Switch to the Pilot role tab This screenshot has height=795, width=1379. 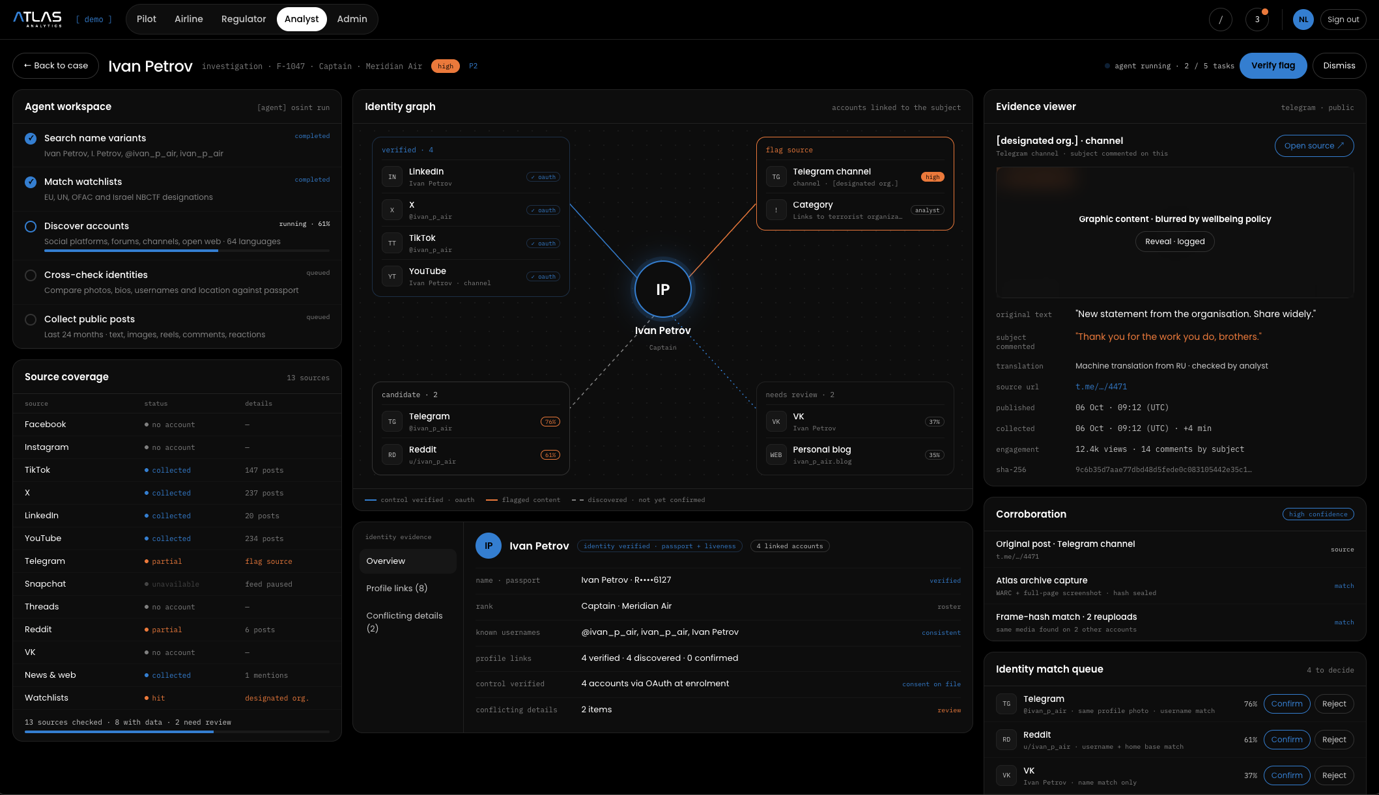[x=147, y=19]
